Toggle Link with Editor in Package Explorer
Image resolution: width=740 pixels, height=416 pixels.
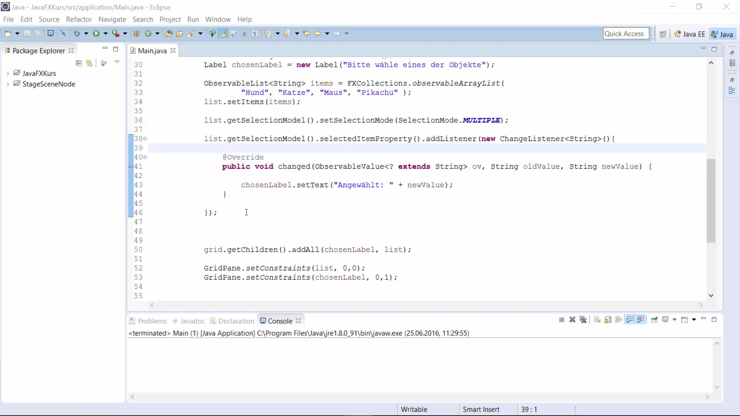[x=89, y=63]
